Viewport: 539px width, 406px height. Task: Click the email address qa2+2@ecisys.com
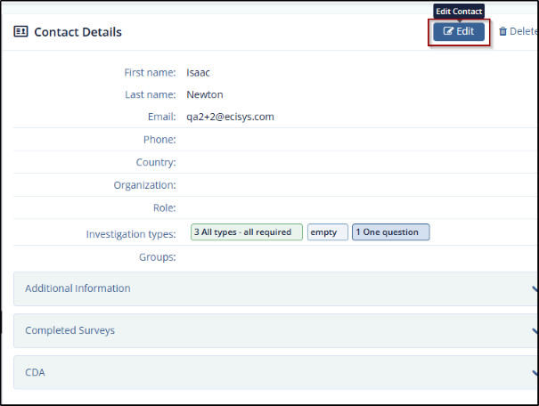230,117
